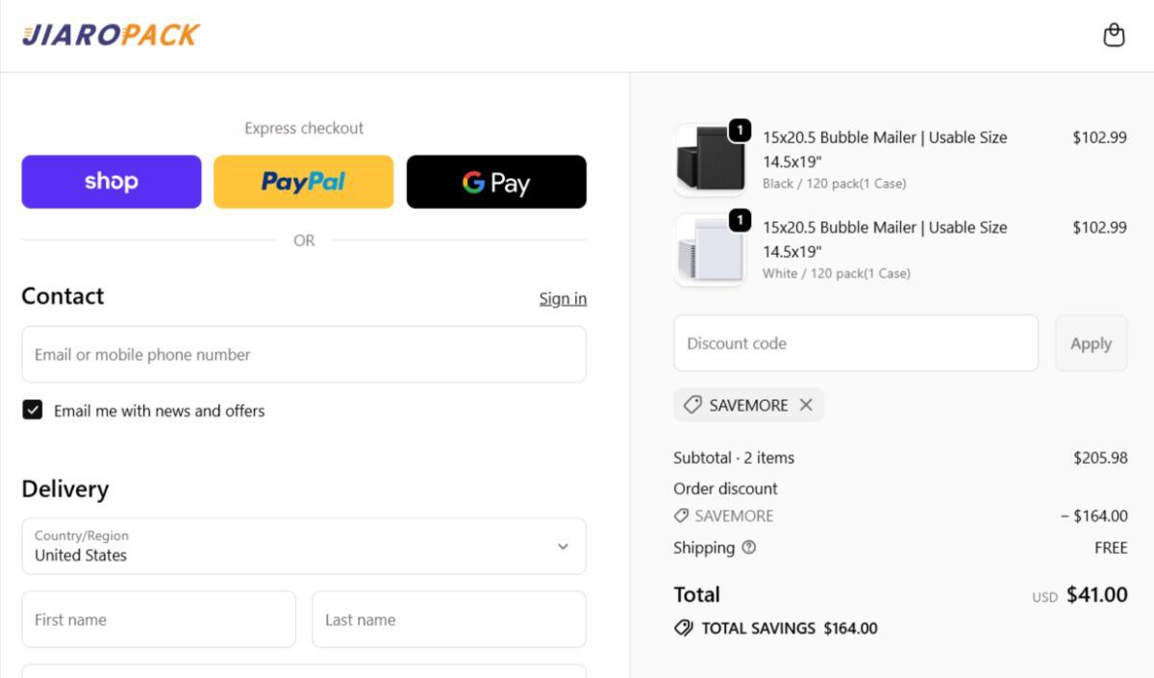Select the First name input
This screenshot has width=1154, height=678.
(159, 619)
